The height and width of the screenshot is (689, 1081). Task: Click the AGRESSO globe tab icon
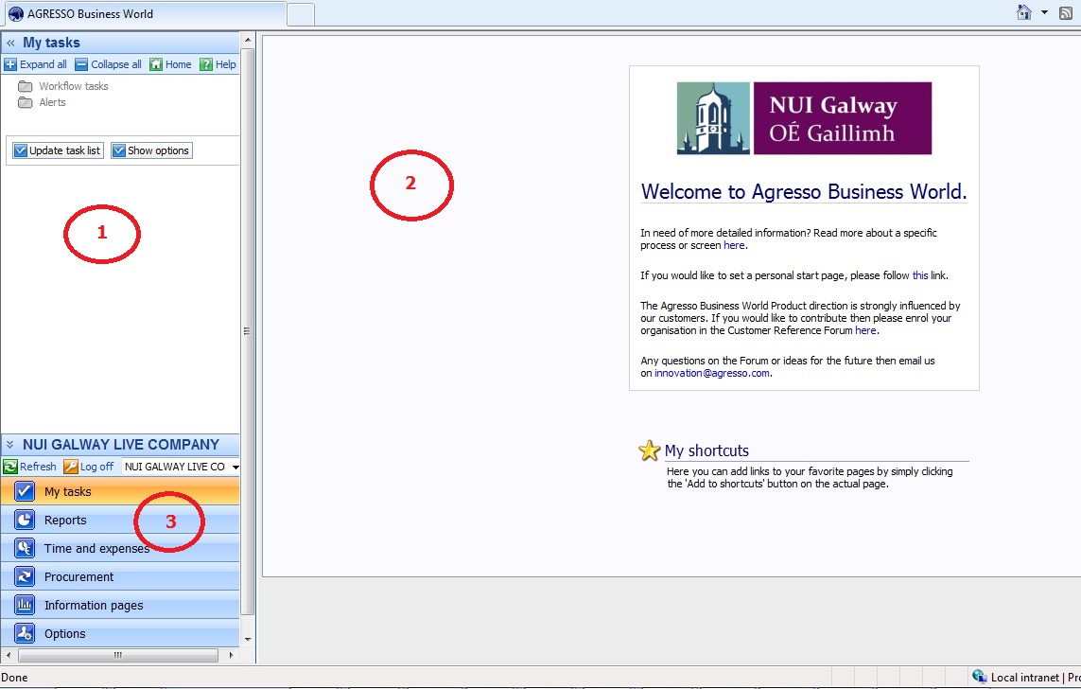click(15, 14)
